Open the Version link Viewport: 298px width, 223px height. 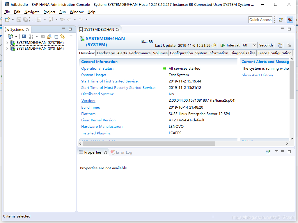(88, 101)
